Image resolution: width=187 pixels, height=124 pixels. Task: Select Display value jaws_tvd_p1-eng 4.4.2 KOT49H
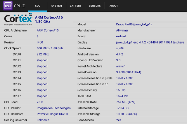[137, 42]
